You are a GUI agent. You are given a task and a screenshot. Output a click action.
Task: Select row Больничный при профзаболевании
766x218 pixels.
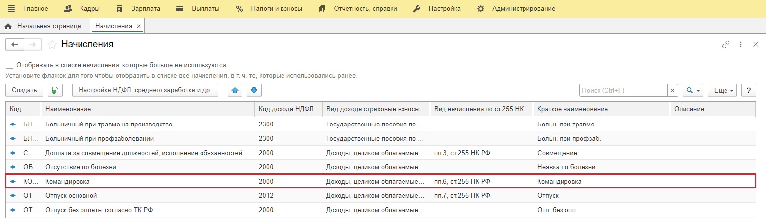tap(380, 138)
